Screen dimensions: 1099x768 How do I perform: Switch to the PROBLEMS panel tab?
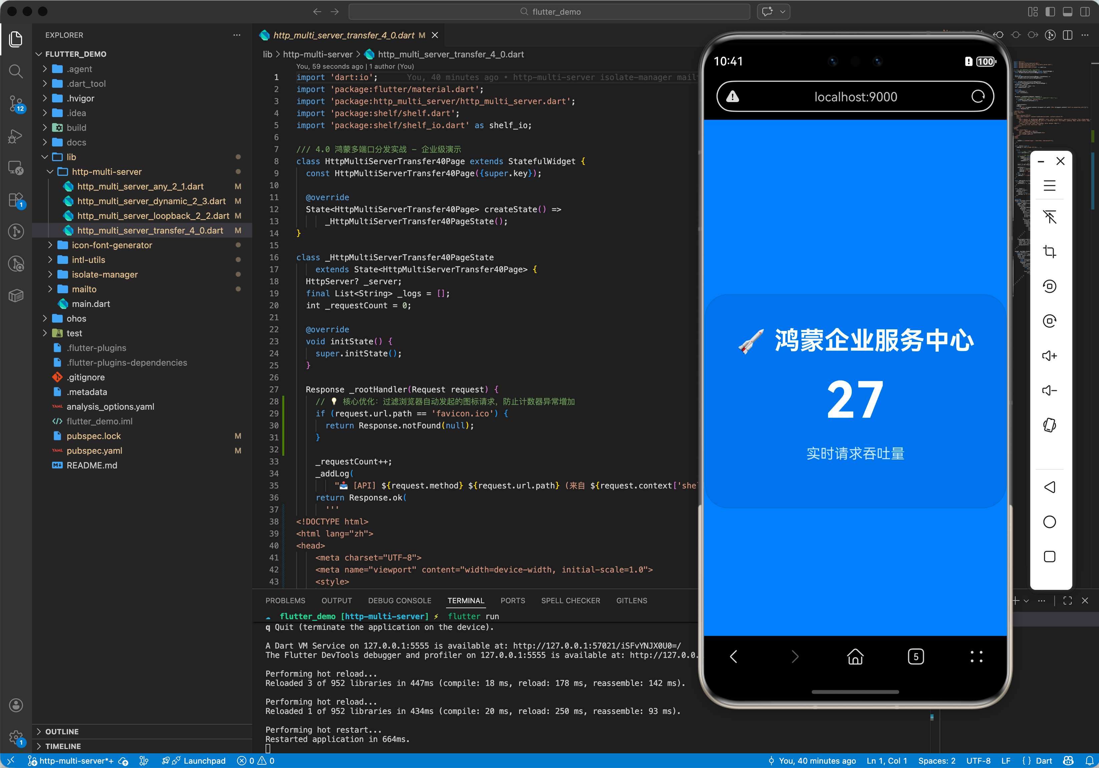tap(285, 601)
